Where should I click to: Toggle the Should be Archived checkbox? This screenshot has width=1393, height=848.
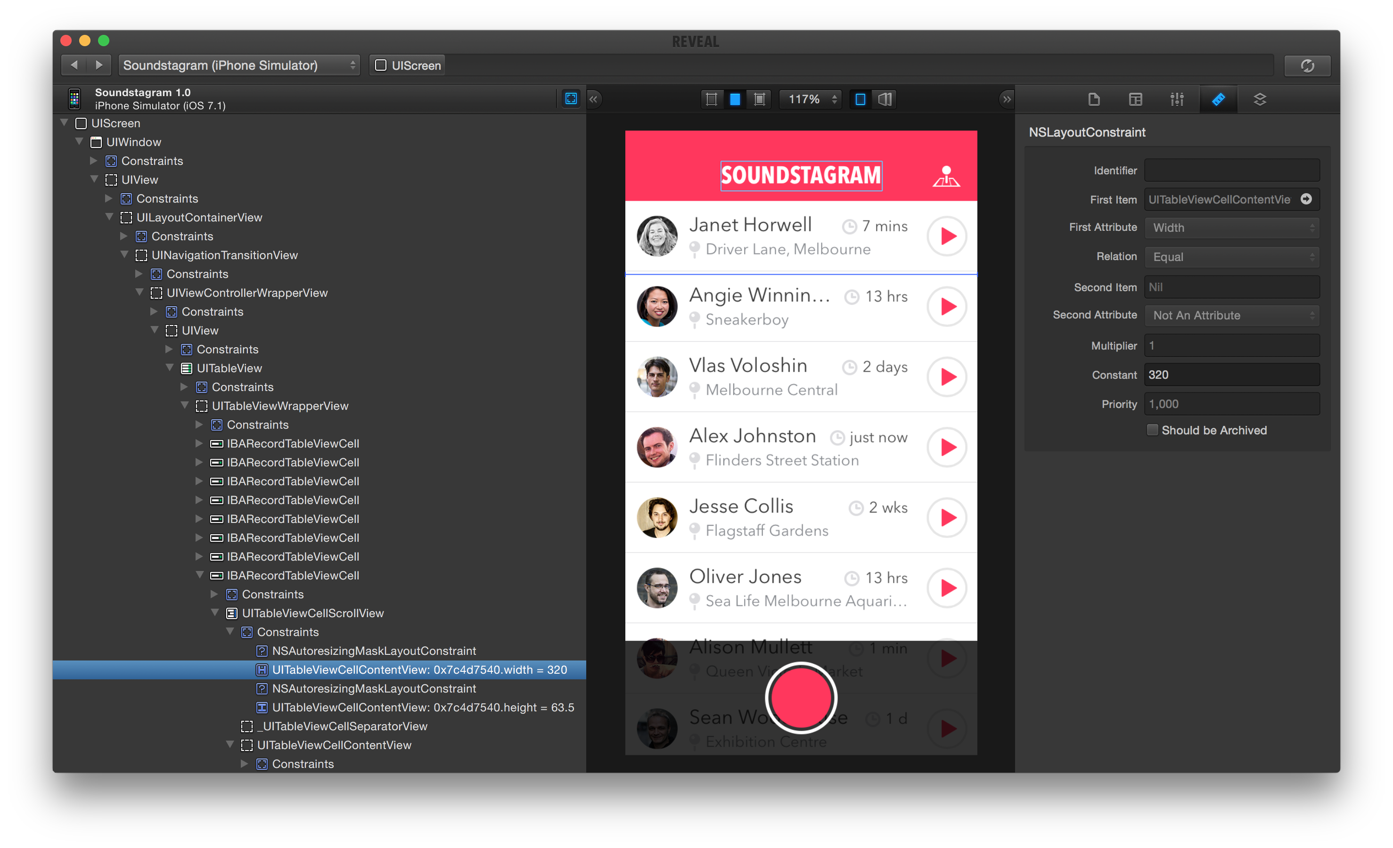(1152, 430)
